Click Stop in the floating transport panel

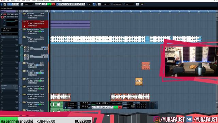[x=111, y=107]
